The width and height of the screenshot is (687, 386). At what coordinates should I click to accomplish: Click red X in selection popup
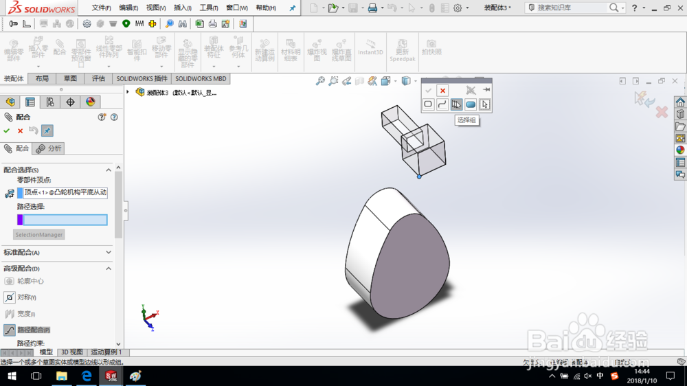[442, 91]
